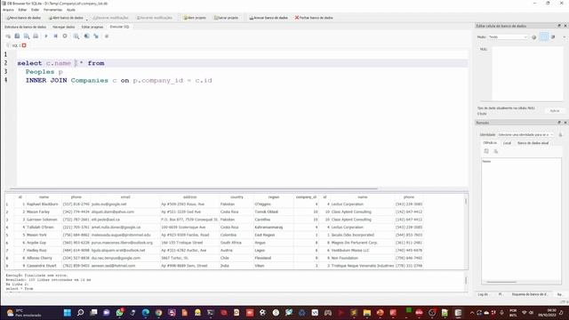This screenshot has height=320, width=569.
Task: Open the Modo dropdown showing Texto
Action: pyautogui.click(x=508, y=37)
